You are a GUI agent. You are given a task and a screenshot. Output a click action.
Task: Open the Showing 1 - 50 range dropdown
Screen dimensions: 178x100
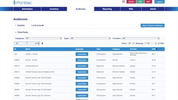pos(150,43)
